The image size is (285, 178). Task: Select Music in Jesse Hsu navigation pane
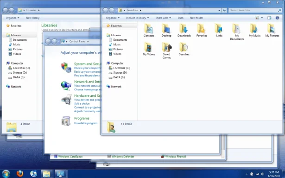117,44
